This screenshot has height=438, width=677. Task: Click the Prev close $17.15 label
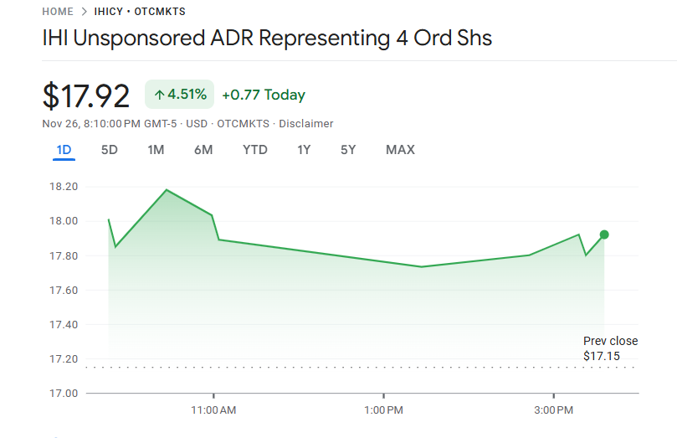pos(610,348)
